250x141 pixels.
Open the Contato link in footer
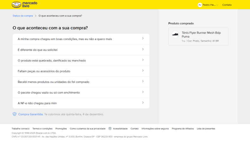(x=134, y=129)
